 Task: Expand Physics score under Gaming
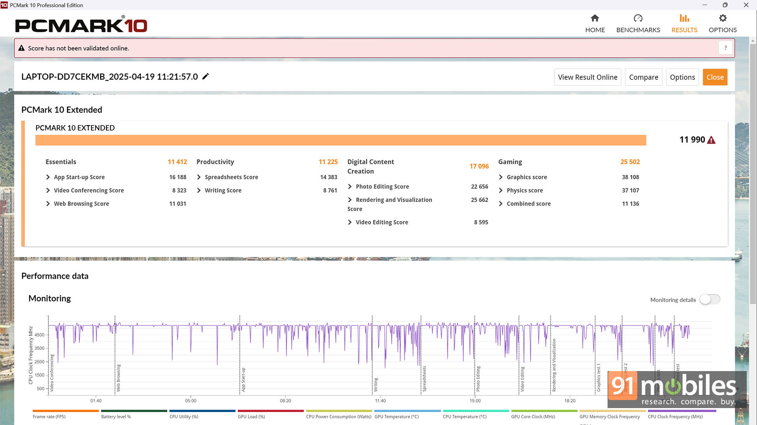pos(501,190)
